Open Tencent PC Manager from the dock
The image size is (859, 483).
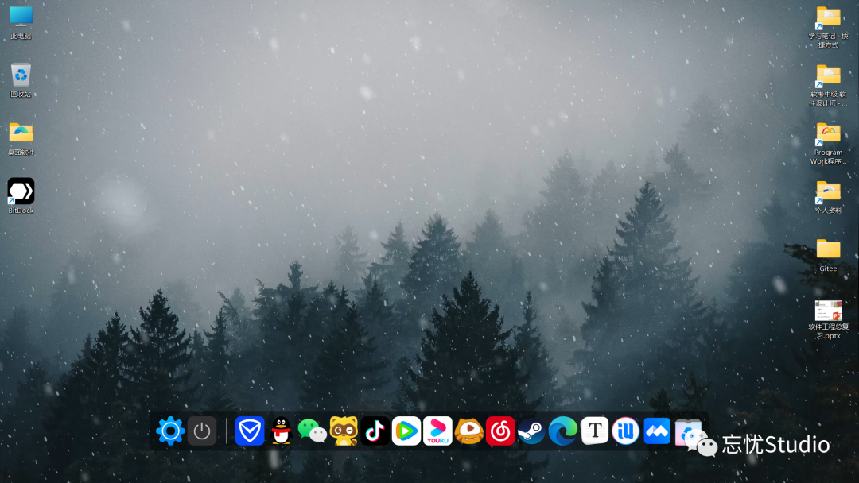pos(250,431)
